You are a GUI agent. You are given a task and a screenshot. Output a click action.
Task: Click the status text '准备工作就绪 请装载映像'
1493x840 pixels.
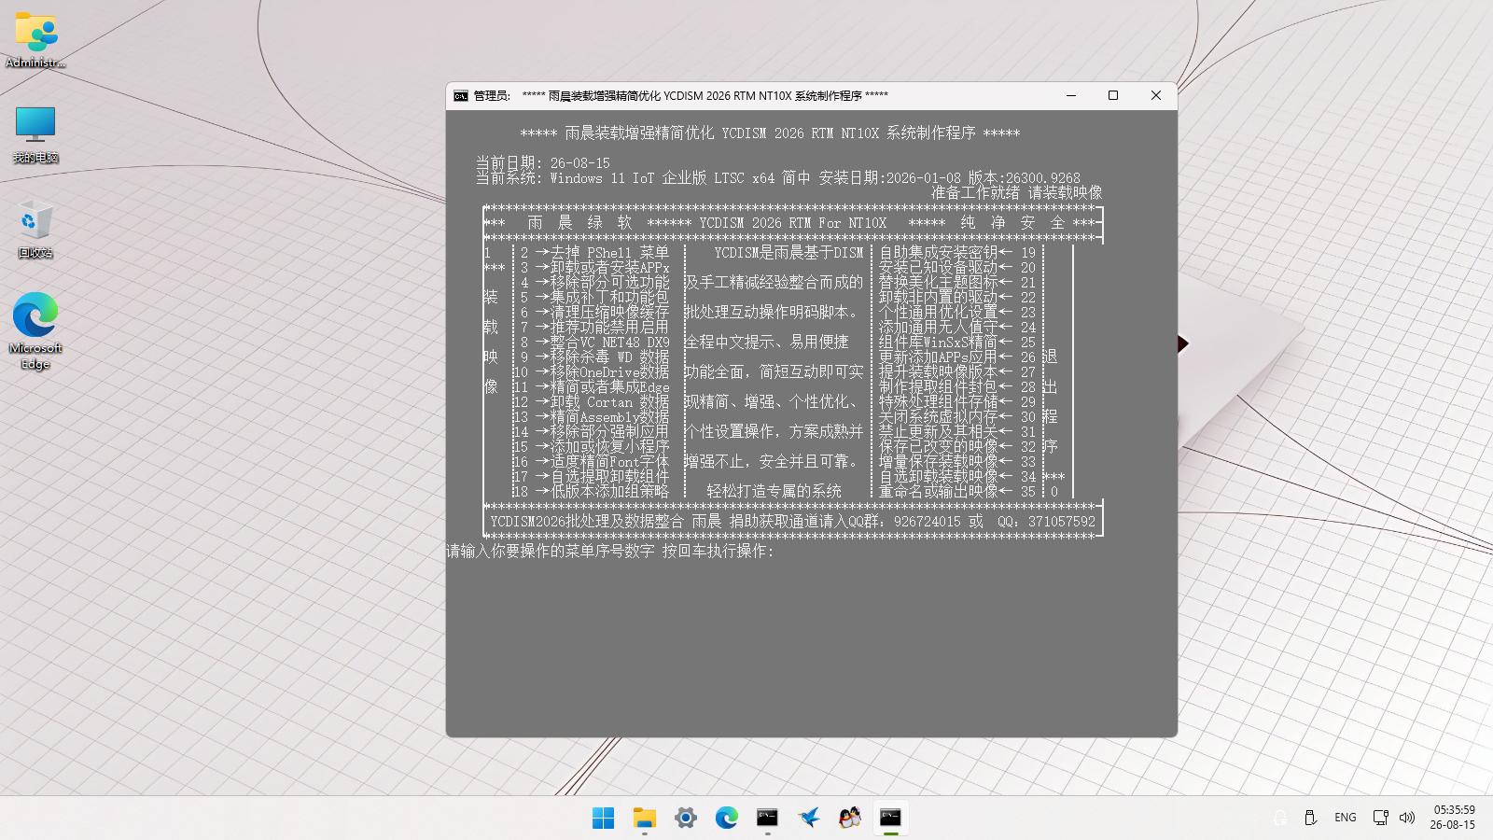(1017, 193)
